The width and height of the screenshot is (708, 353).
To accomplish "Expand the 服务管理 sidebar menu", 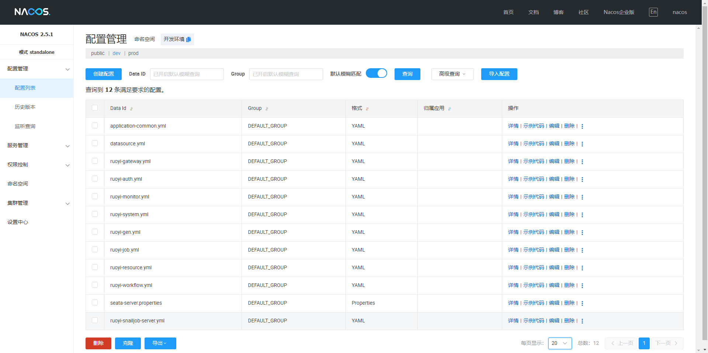I will pyautogui.click(x=37, y=146).
